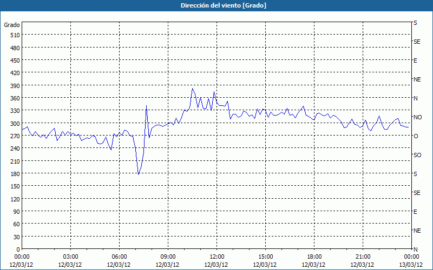Select the 09:00 time axis label
433x270 pixels.
[168, 257]
